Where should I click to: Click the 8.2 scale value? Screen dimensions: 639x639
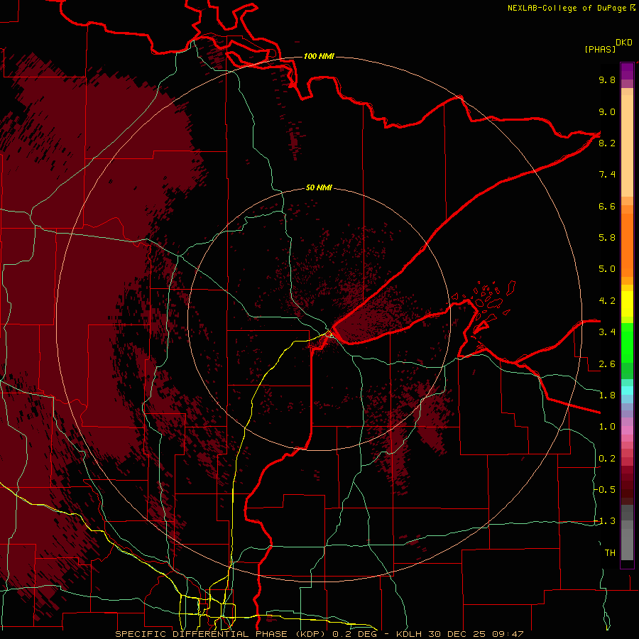click(607, 143)
